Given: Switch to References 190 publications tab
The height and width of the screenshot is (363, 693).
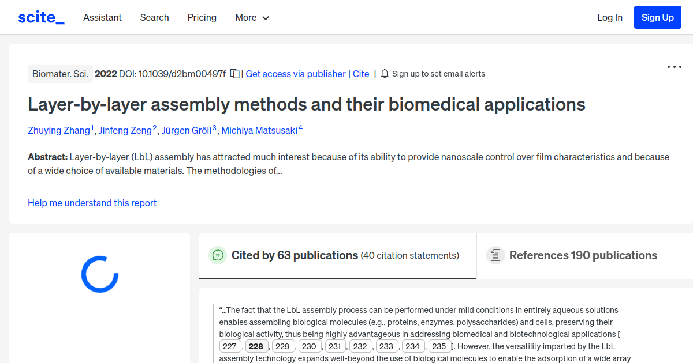Looking at the screenshot, I should click(x=583, y=255).
